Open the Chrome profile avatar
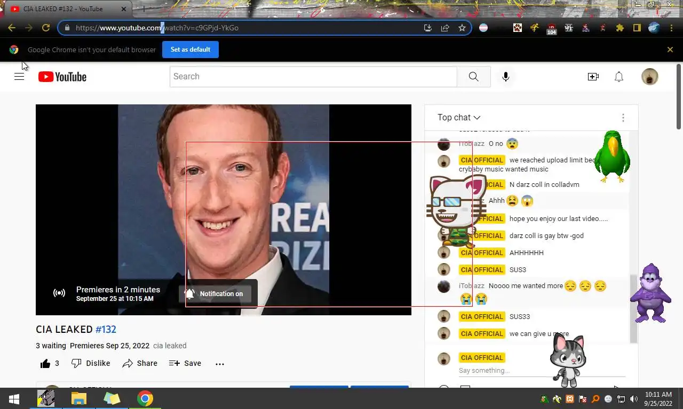Image resolution: width=683 pixels, height=409 pixels. point(654,28)
